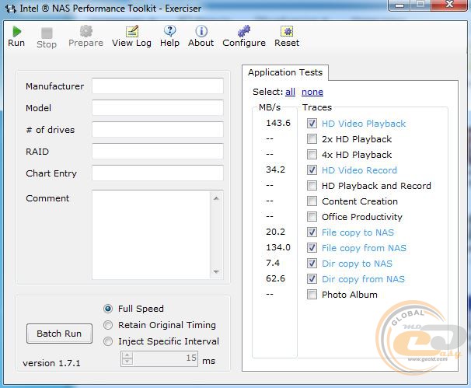The image size is (471, 388).
Task: Minimize the Exerciser window
Action: [x=399, y=5]
